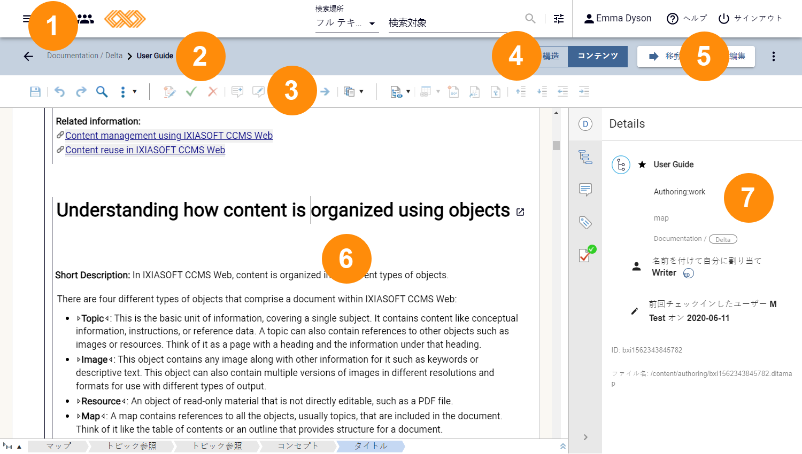
Task: Toggle track changes pencil icon
Action: tap(169, 92)
